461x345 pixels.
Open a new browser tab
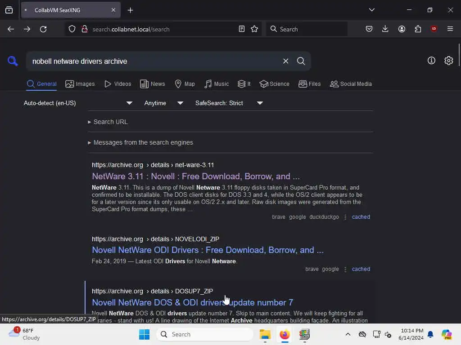pos(130,10)
